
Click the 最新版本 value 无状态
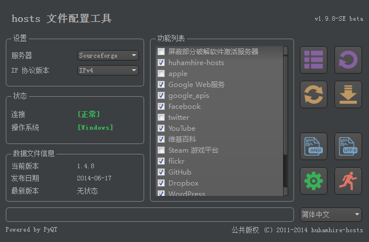[x=87, y=191]
